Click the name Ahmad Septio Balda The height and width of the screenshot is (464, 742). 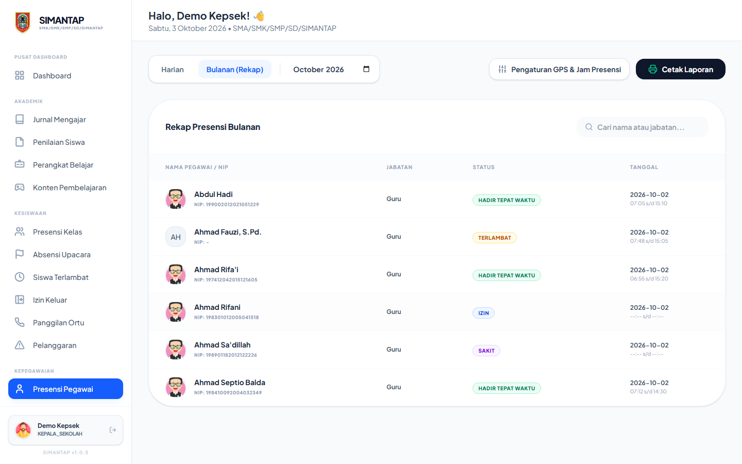pyautogui.click(x=230, y=383)
